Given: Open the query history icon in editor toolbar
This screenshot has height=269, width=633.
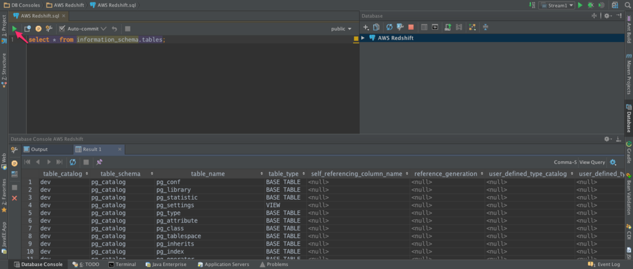Looking at the screenshot, I should 27,28.
